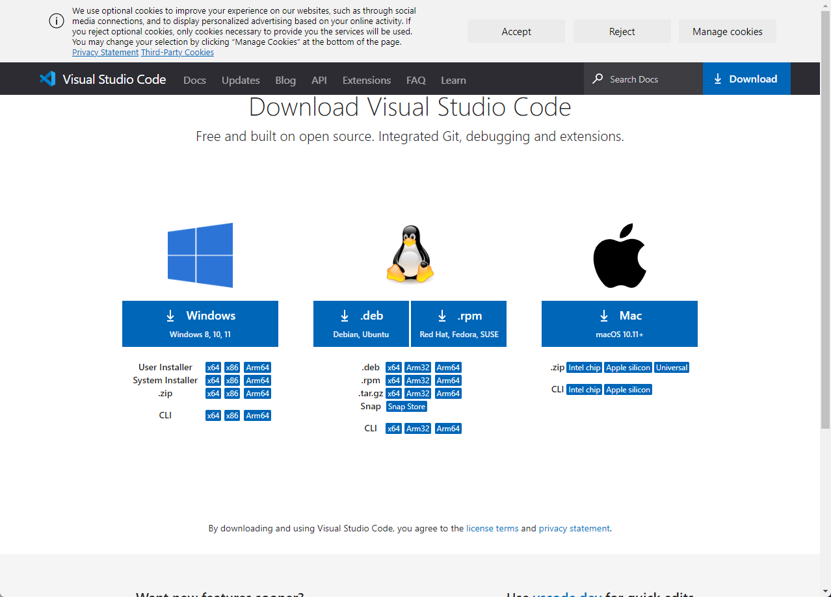Download Windows System Installer Arm64
Image resolution: width=831 pixels, height=597 pixels.
[257, 381]
